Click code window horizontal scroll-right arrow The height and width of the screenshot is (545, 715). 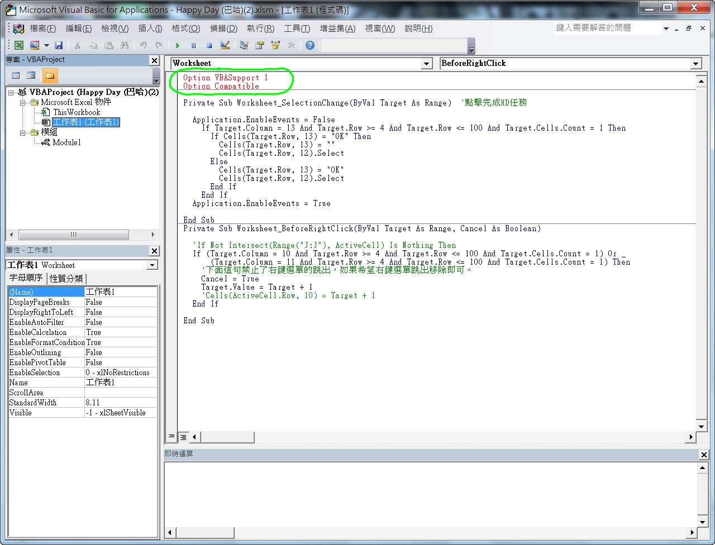pyautogui.click(x=692, y=437)
